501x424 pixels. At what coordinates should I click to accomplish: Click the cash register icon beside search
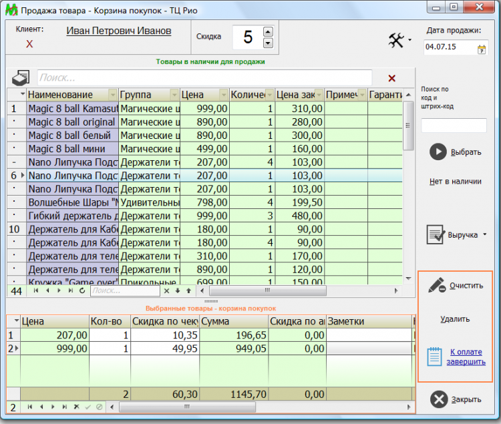coord(21,77)
